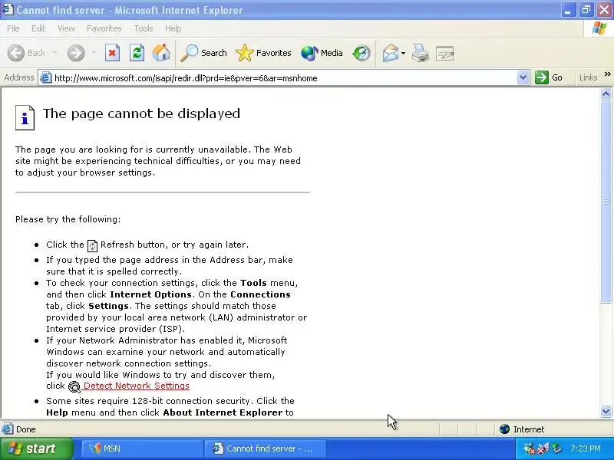Viewport: 614px width, 460px height.
Task: Click the info icon beside page heading
Action: pos(25,117)
